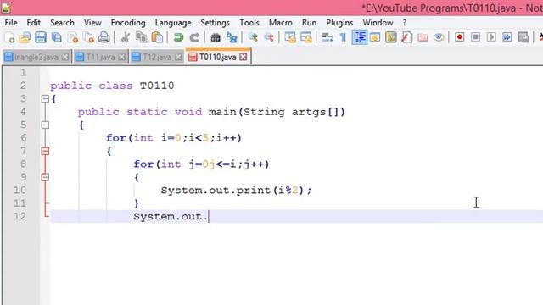Save the current file with the Save icon
This screenshot has height=305, width=543.
pyautogui.click(x=41, y=37)
